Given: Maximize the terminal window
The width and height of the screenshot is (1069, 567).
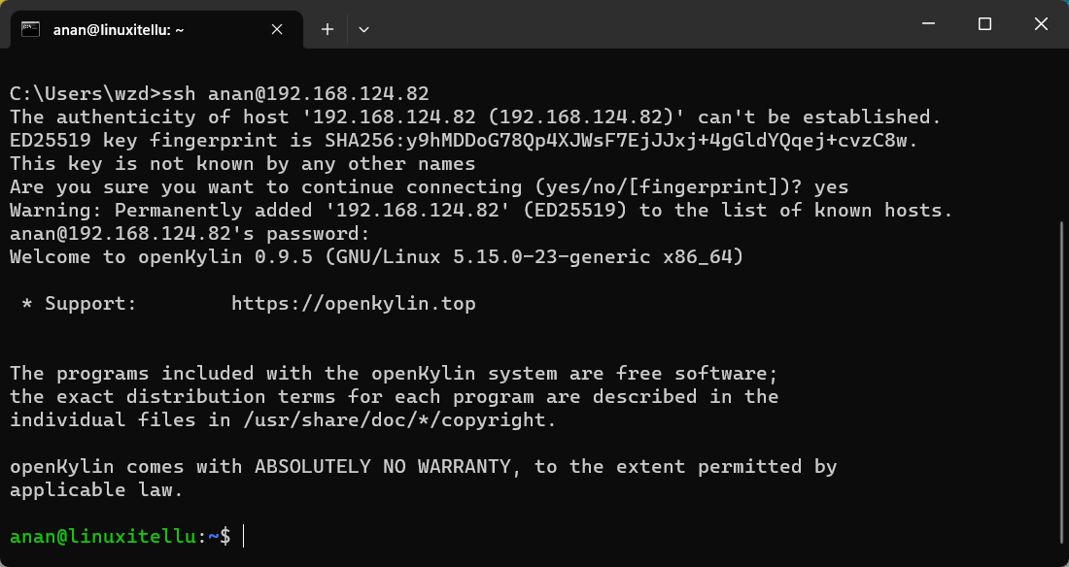Looking at the screenshot, I should [984, 24].
